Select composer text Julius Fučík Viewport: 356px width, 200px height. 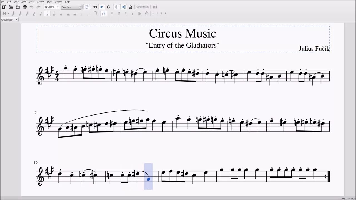[x=314, y=49]
